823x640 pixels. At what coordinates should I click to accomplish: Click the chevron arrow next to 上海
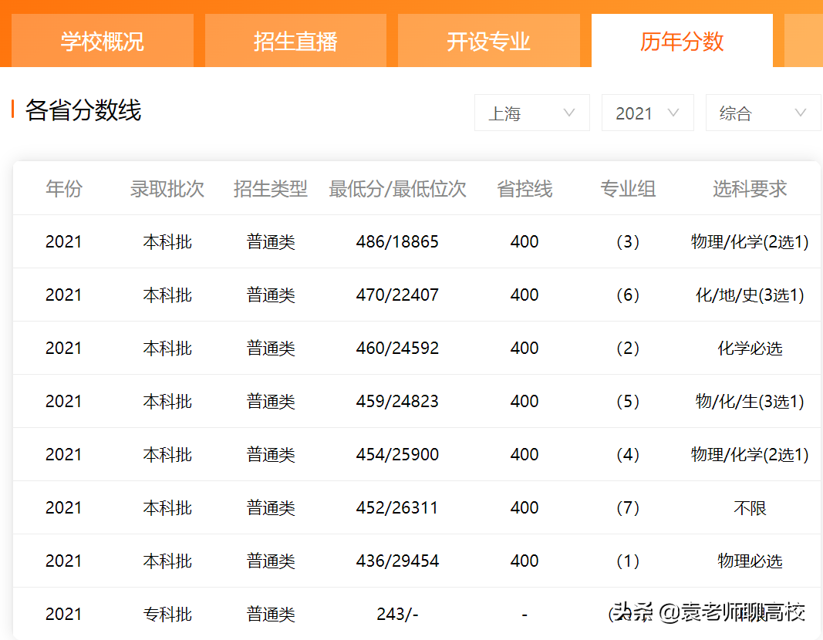pos(571,113)
